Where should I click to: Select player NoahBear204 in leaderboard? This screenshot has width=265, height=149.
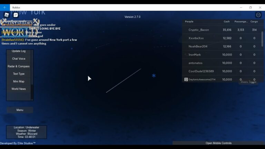pos(198,47)
